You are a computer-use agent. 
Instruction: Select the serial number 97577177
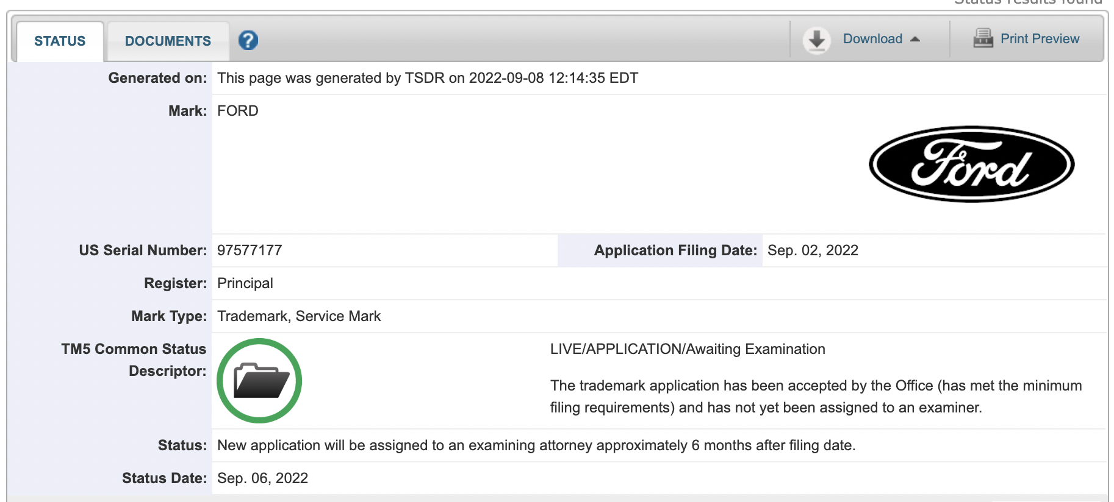pyautogui.click(x=250, y=250)
